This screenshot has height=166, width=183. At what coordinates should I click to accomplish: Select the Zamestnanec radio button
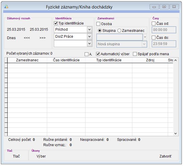point(119,31)
